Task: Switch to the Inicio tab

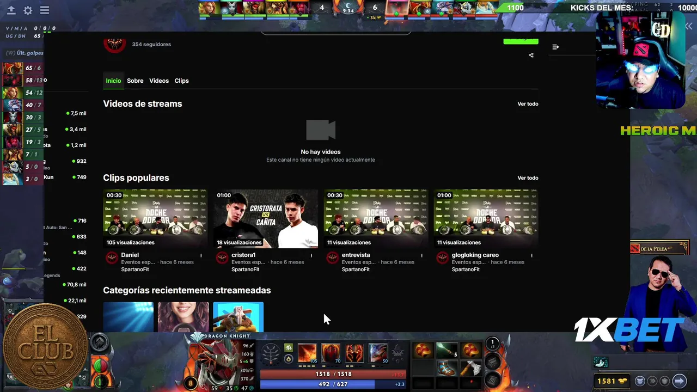Action: [x=113, y=81]
